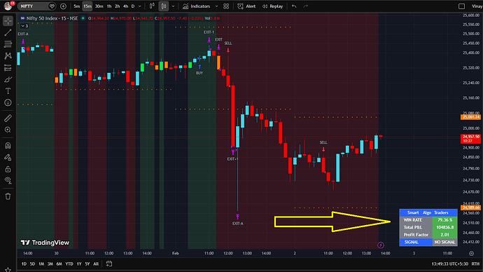Switch to the 30m timeframe

click(99, 6)
